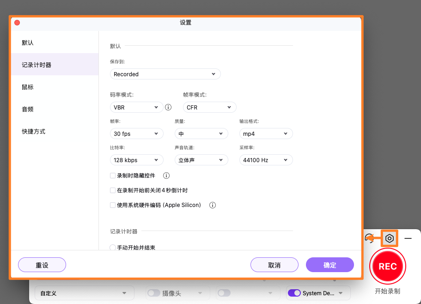Check the disable 4-second countdown option
Viewport: 421px width, 304px height.
click(112, 190)
